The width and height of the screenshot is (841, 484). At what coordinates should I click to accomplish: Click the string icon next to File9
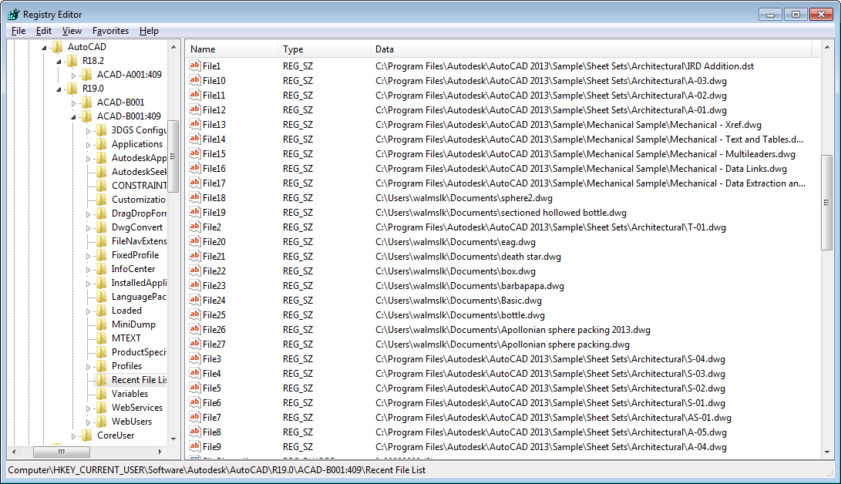(x=195, y=447)
